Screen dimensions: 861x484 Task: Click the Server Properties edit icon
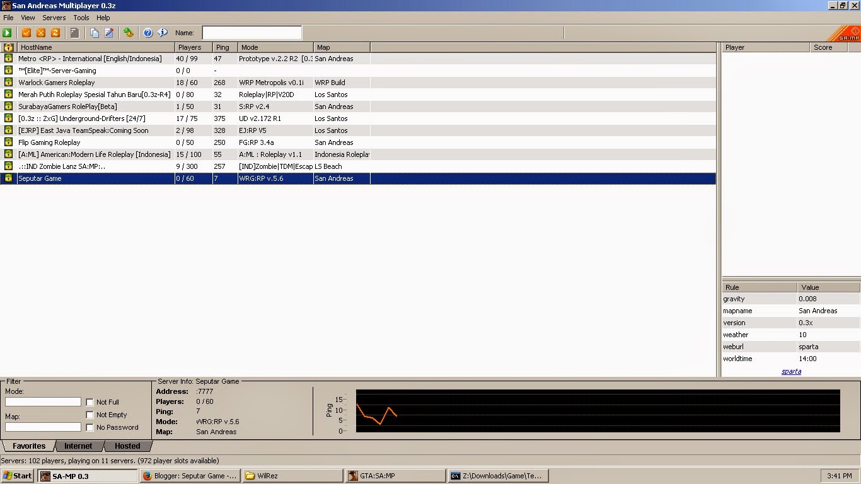[109, 33]
